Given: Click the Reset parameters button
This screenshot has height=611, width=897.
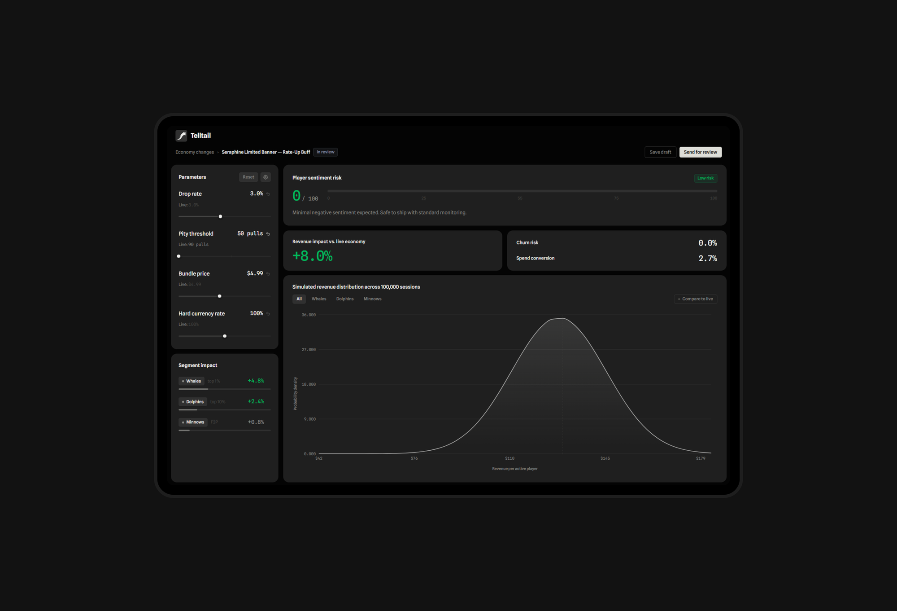Looking at the screenshot, I should (x=248, y=177).
